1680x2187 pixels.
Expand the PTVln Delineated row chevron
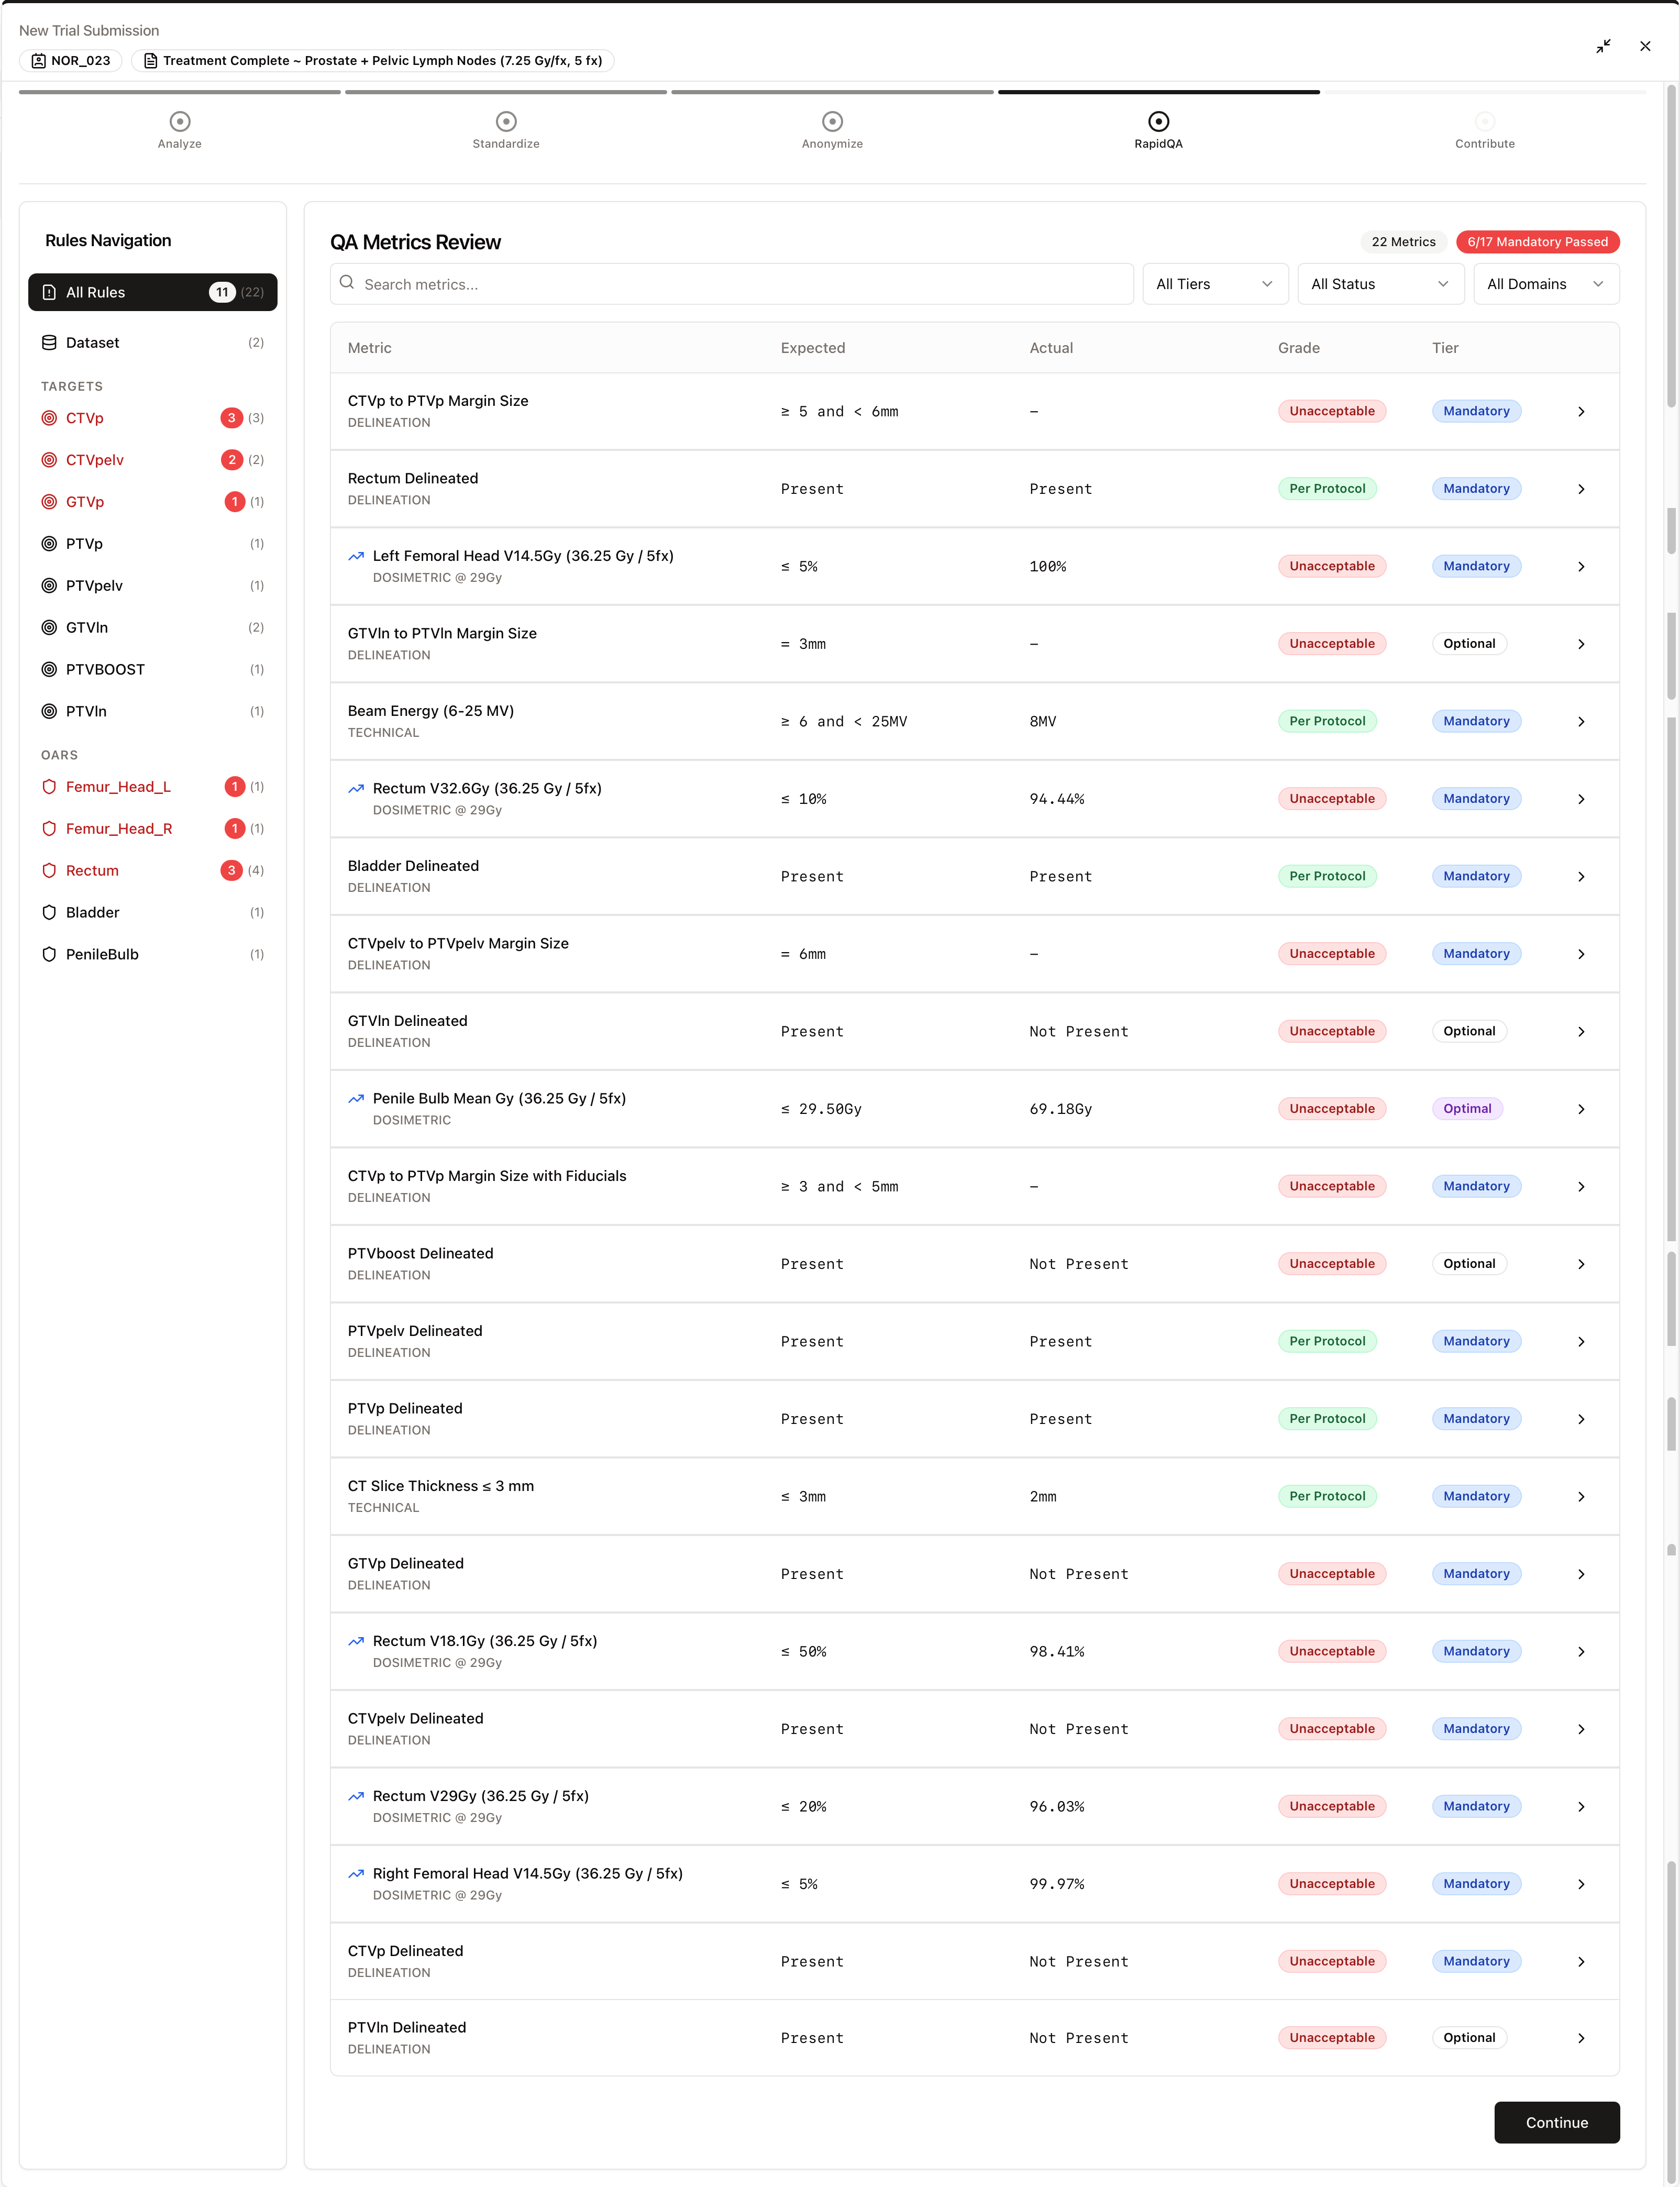1581,2038
